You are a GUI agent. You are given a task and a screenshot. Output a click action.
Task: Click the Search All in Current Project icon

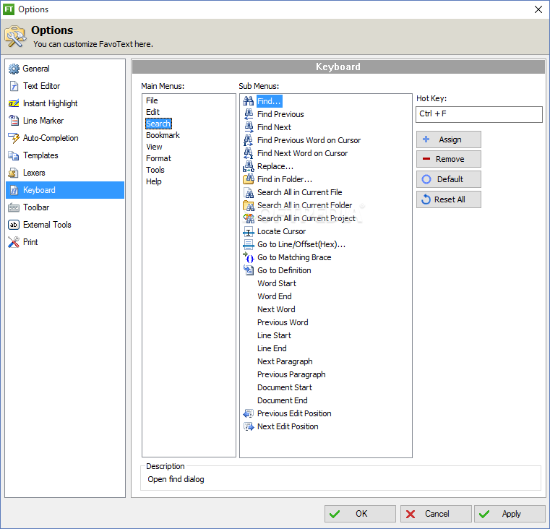[x=249, y=218]
